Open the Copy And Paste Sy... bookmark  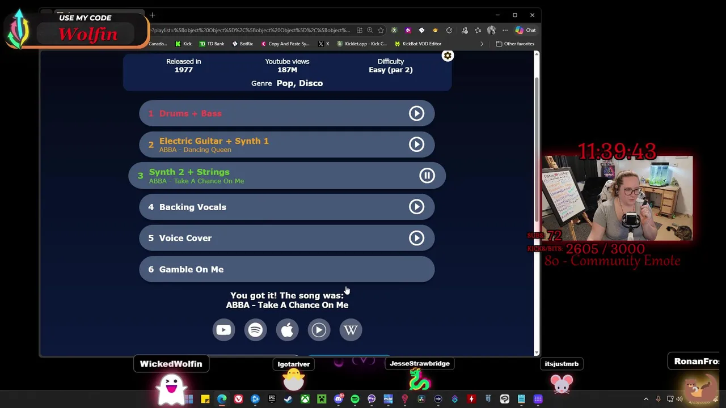point(285,44)
